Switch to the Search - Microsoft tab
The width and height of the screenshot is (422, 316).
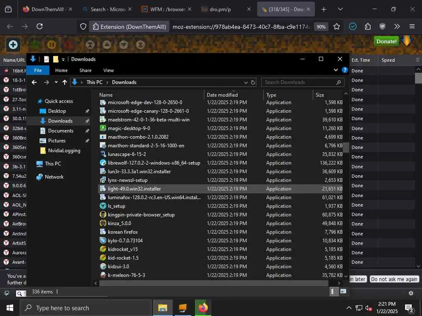(x=107, y=9)
